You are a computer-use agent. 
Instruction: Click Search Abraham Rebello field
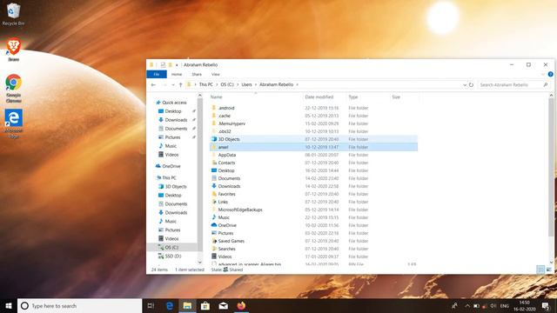[x=513, y=85]
